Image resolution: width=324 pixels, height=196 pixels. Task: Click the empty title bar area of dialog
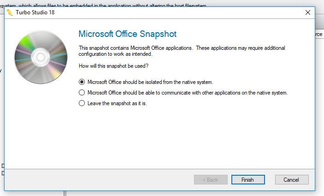coord(184,13)
